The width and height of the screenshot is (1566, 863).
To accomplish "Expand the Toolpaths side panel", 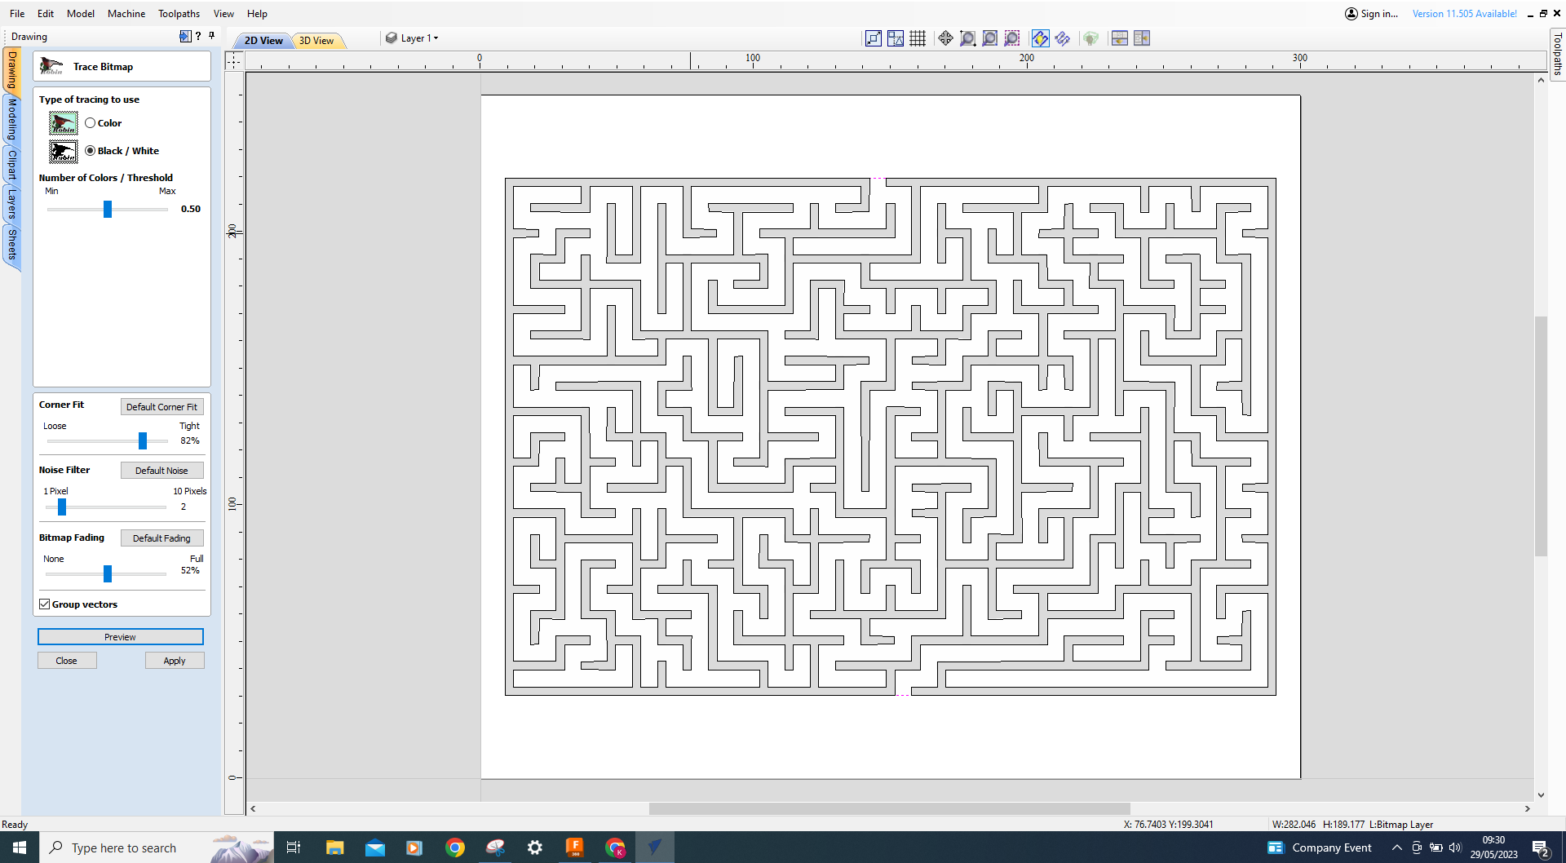I will point(1557,54).
